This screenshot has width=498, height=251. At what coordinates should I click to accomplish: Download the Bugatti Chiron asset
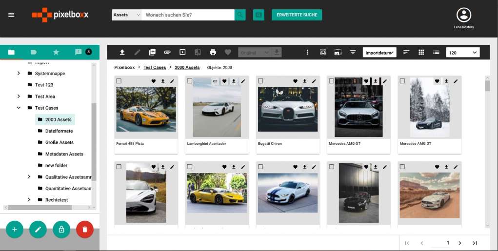pos(304,81)
